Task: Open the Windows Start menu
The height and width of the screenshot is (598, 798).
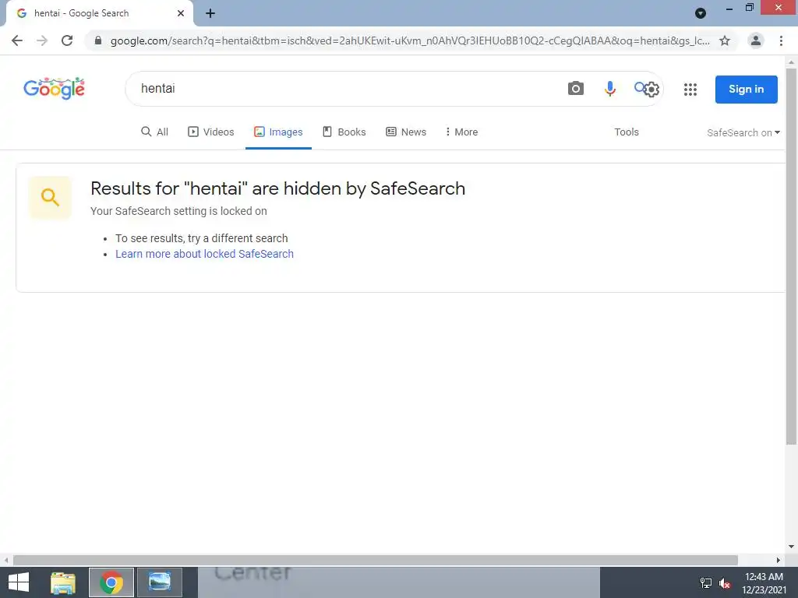Action: click(19, 582)
